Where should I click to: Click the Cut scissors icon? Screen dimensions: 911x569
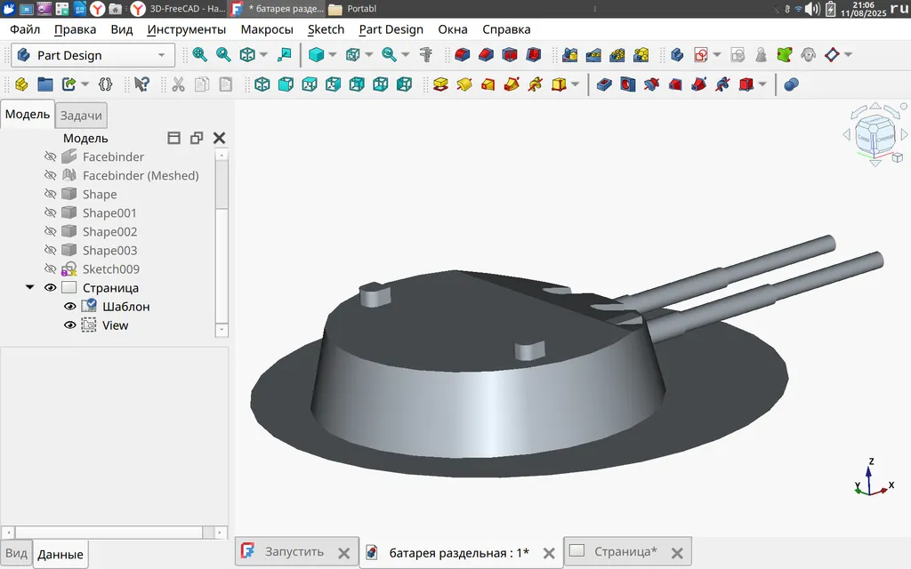(178, 84)
